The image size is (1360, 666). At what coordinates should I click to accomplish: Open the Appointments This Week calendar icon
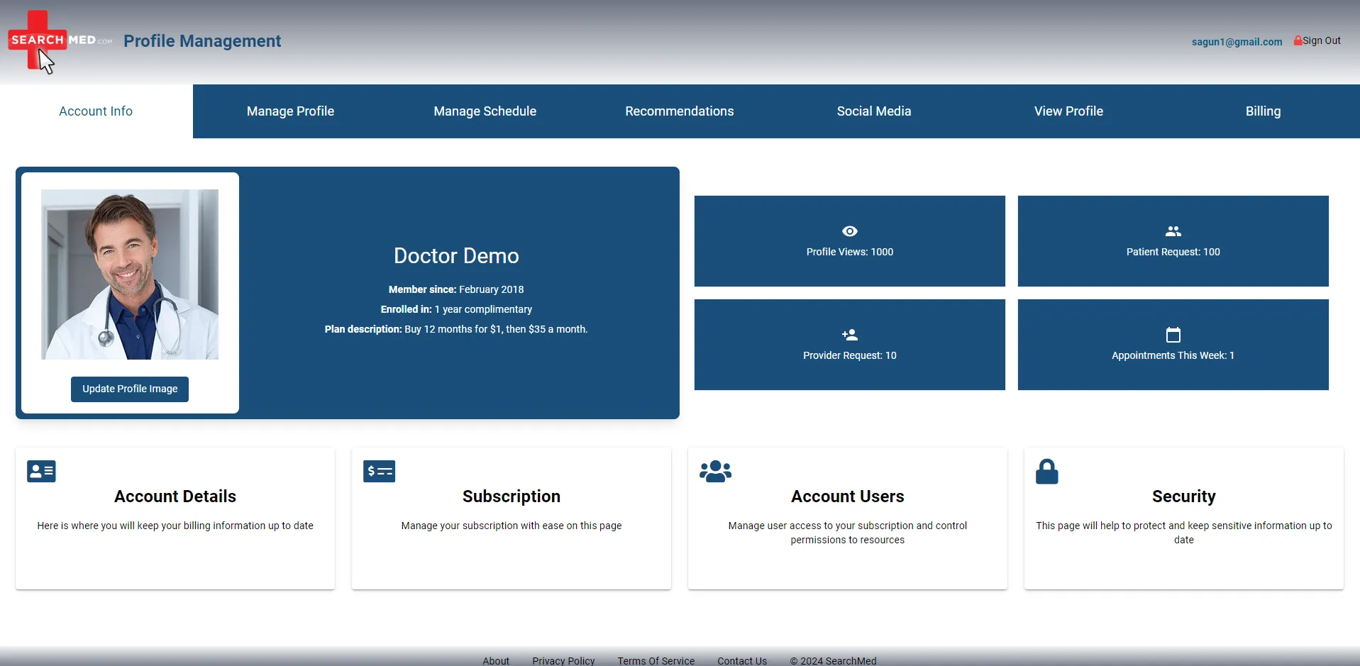(x=1173, y=335)
